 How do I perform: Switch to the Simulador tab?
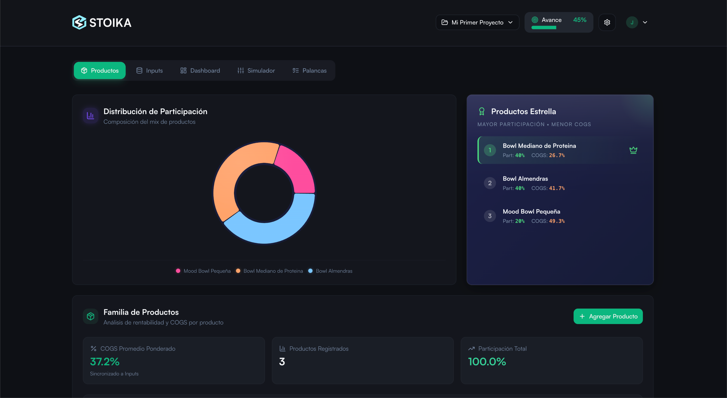coord(256,71)
